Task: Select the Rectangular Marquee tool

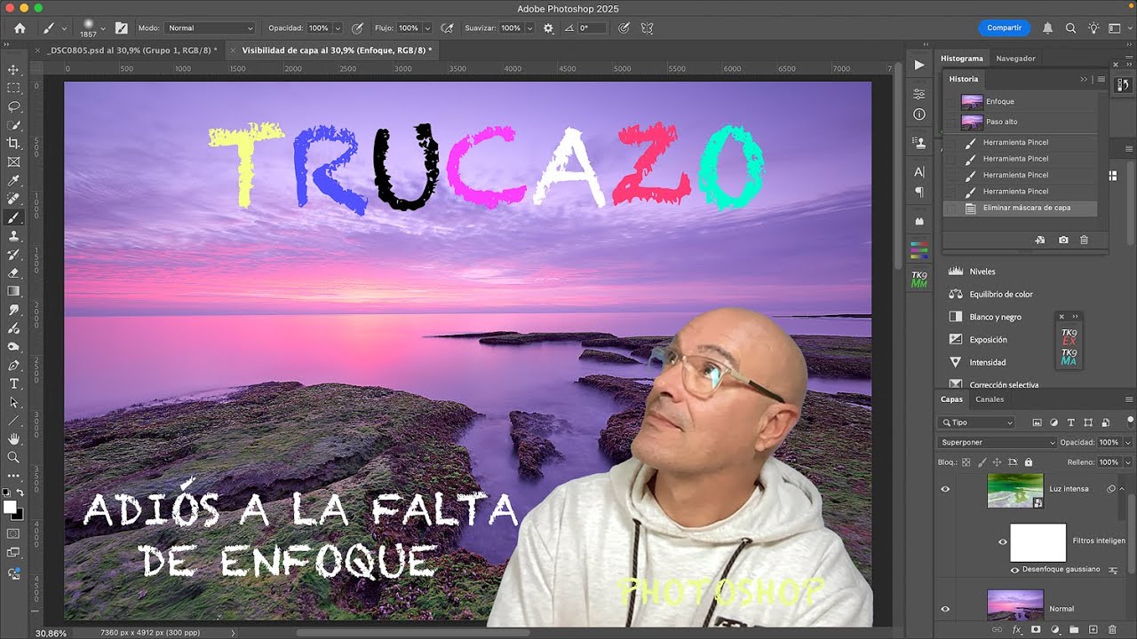Action: tap(13, 88)
